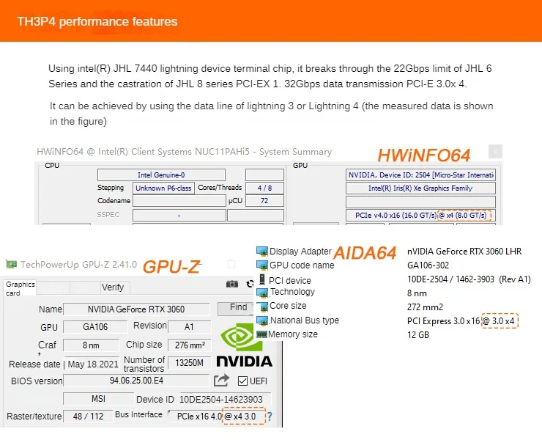Click the Chip size 276 mm² field
This screenshot has height=440, width=542.
(x=190, y=345)
